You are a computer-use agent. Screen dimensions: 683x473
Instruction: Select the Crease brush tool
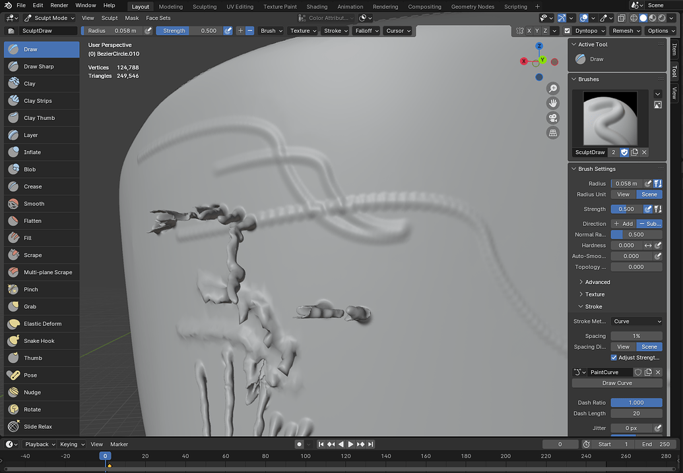(42, 186)
